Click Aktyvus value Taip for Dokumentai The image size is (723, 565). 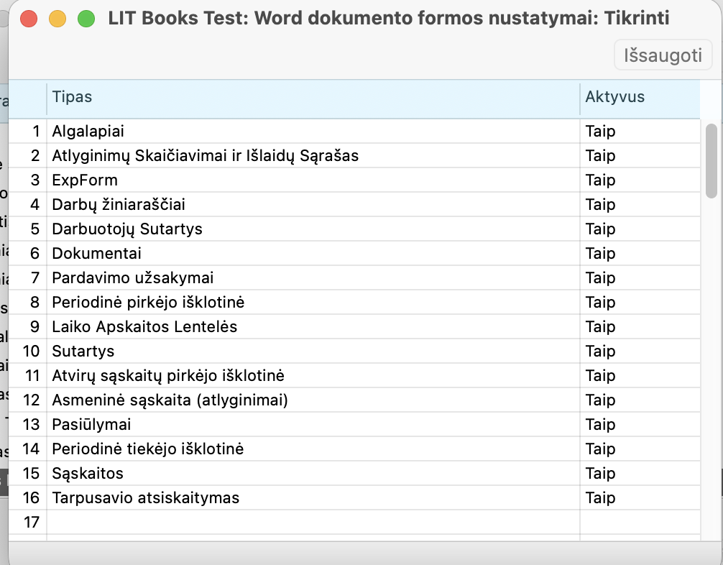(640, 254)
